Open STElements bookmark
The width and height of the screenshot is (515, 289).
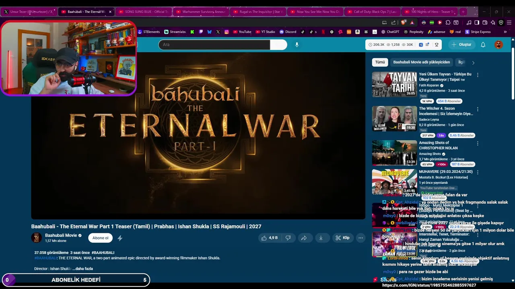[x=148, y=32]
